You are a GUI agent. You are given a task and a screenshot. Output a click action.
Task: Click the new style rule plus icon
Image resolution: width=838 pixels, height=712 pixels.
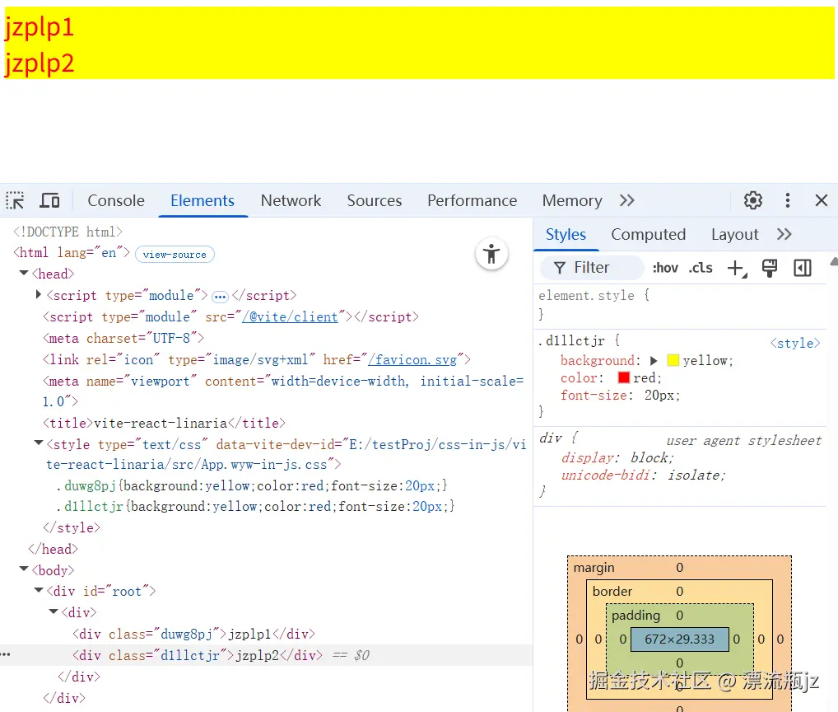point(735,267)
